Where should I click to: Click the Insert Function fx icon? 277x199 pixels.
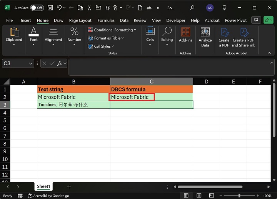[60, 63]
